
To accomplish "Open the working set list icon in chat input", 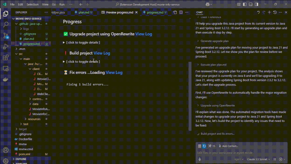I will click(x=200, y=146).
